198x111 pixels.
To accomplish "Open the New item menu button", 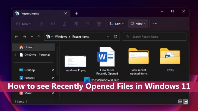I will pyautogui.click(x=23, y=24).
